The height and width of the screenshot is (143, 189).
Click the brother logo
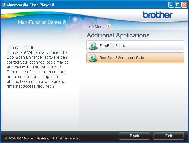(x=158, y=15)
